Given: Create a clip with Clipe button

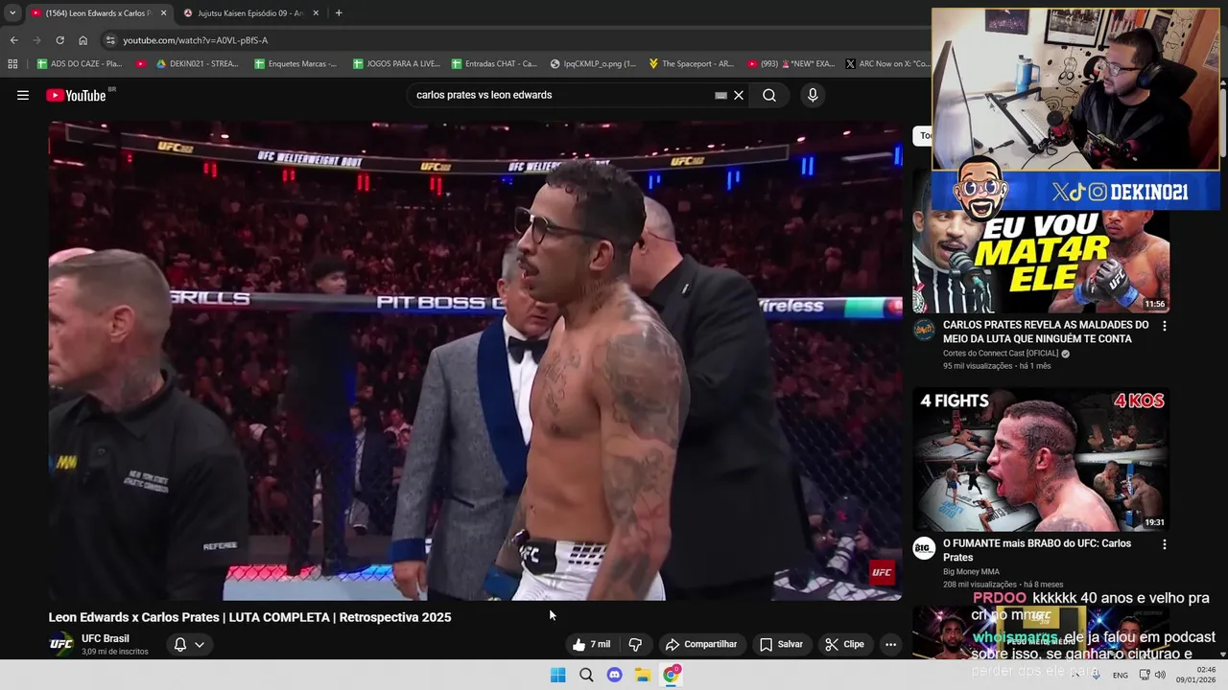Looking at the screenshot, I should coord(845,644).
